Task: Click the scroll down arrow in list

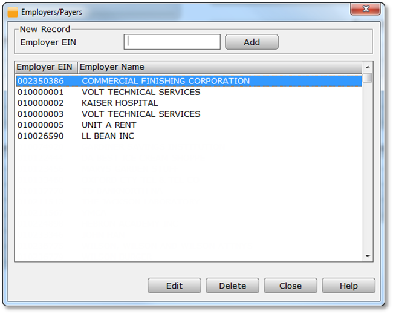Action: click(368, 257)
